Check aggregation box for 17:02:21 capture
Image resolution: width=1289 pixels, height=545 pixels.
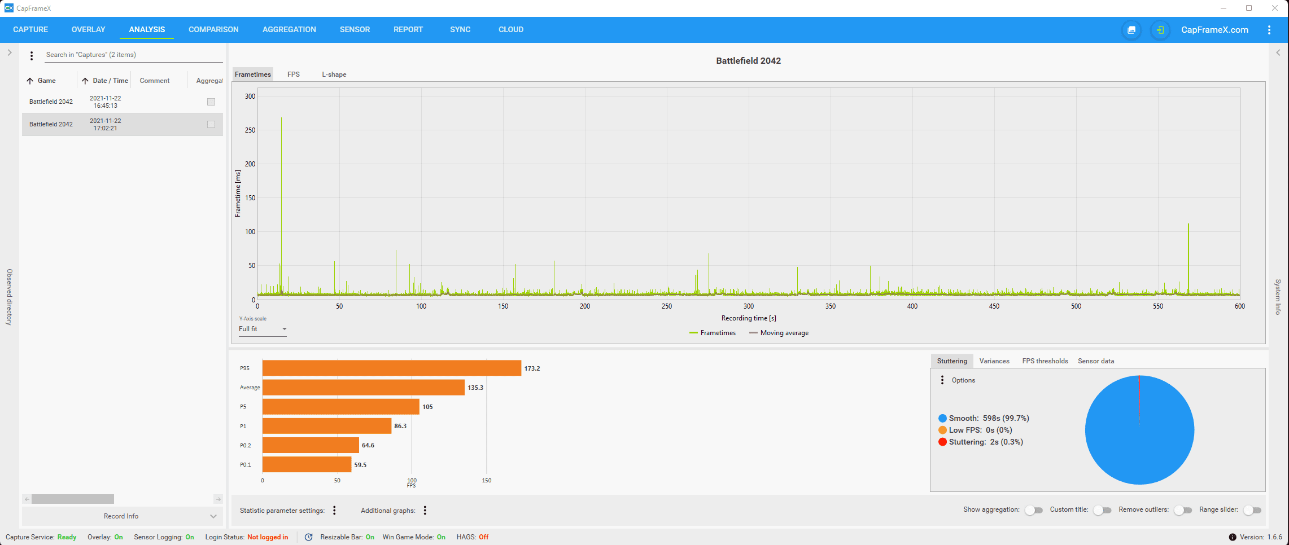[x=211, y=124]
